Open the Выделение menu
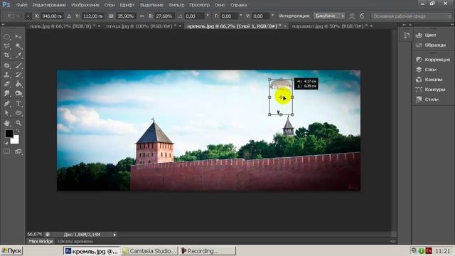This screenshot has height=256, width=455. 151,5
